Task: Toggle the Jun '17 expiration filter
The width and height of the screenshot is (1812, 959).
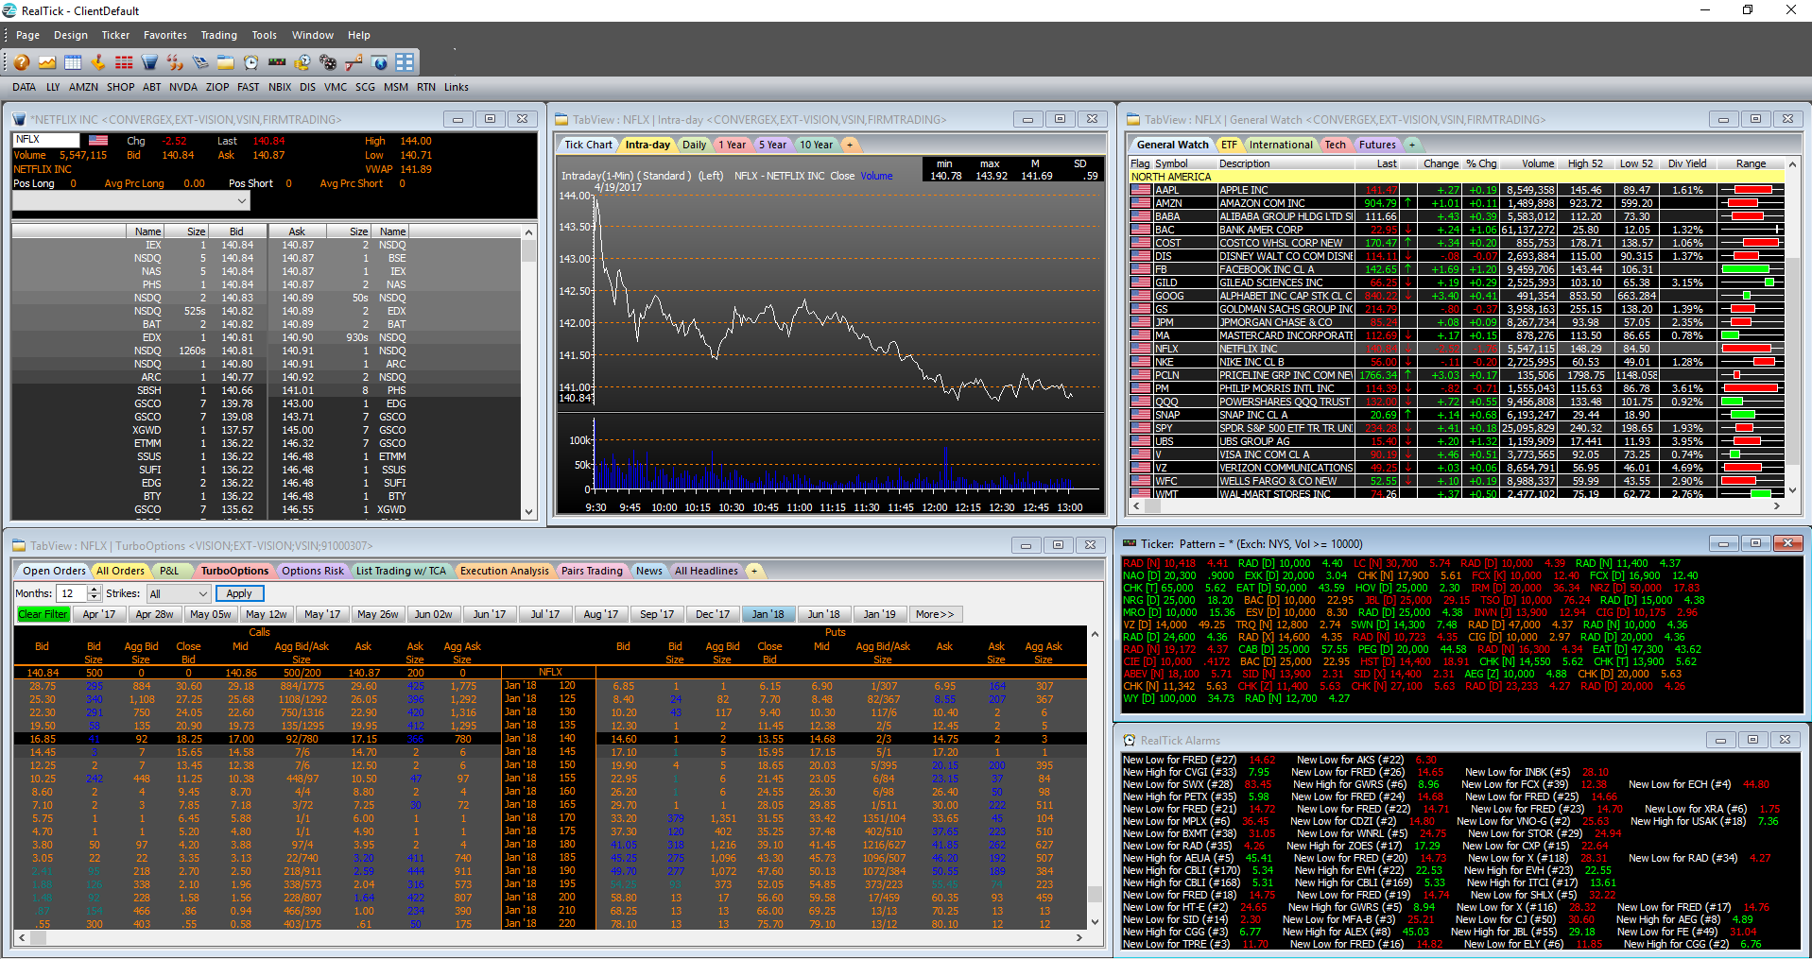Action: tap(490, 614)
